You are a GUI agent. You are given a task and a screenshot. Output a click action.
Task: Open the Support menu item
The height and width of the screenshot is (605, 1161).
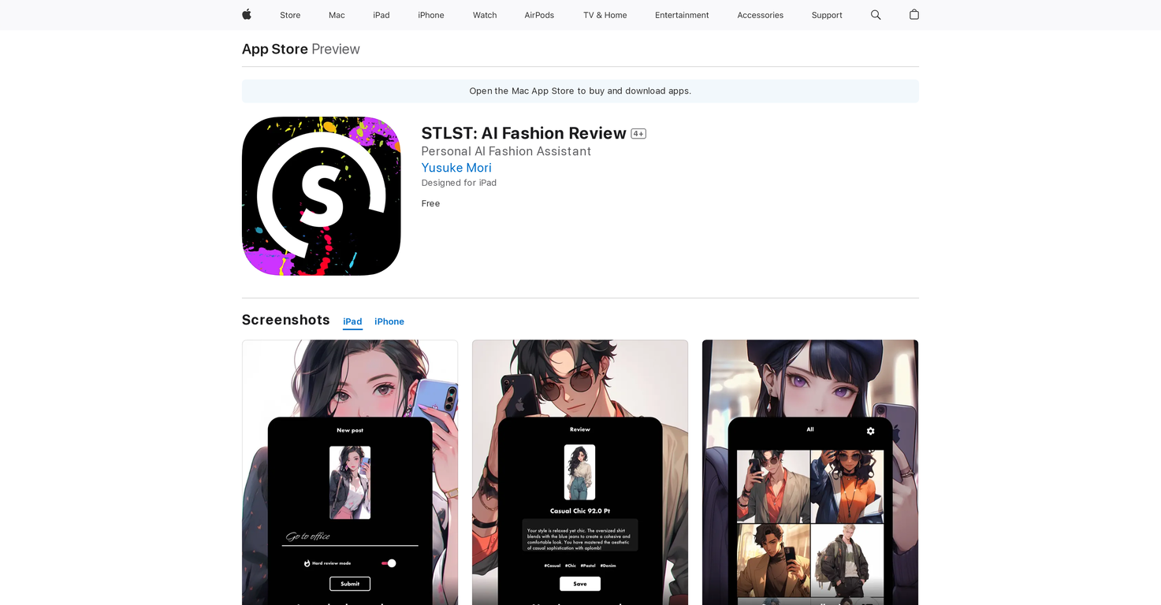pos(826,14)
